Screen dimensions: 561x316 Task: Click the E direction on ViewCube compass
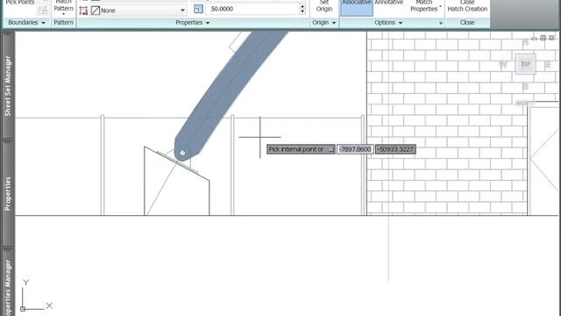[x=547, y=65]
